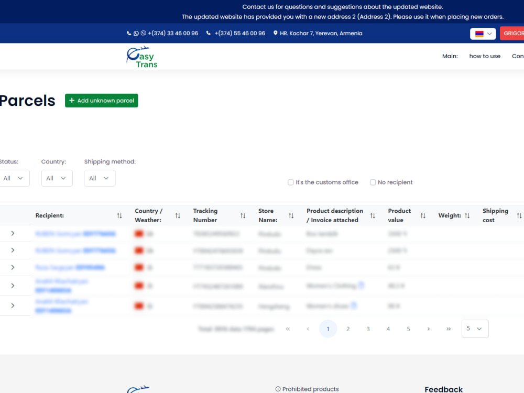
Task: Sort by Shipping cost column arrows
Action: coord(519,216)
